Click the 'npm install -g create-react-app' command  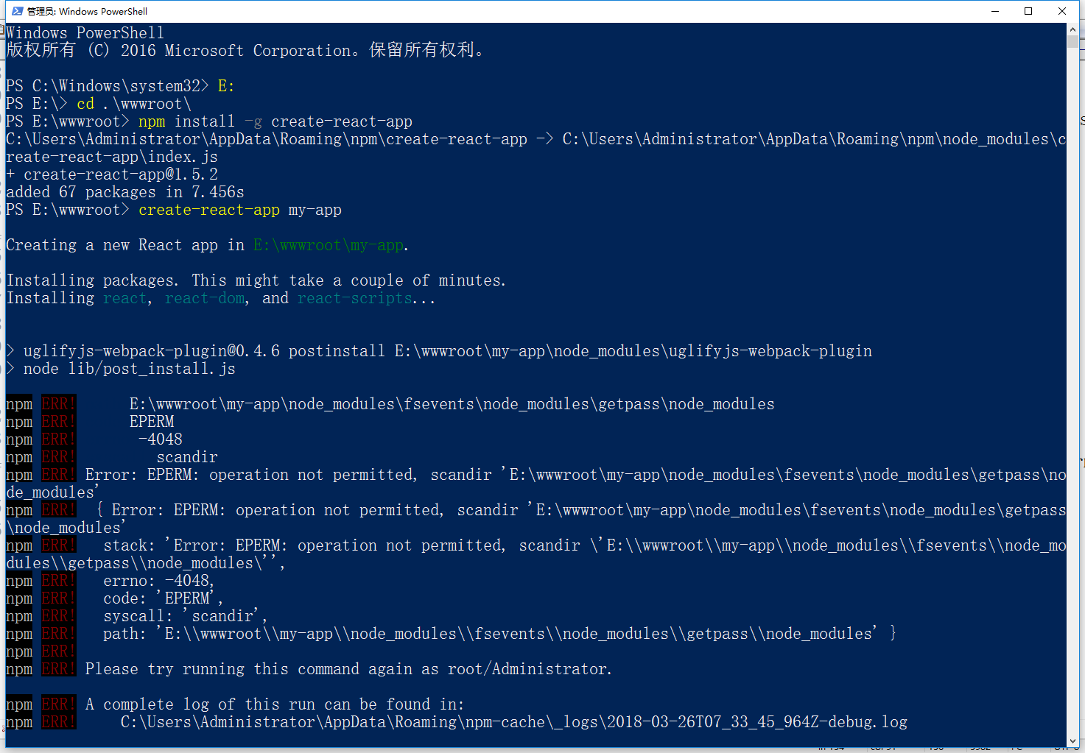coord(275,121)
